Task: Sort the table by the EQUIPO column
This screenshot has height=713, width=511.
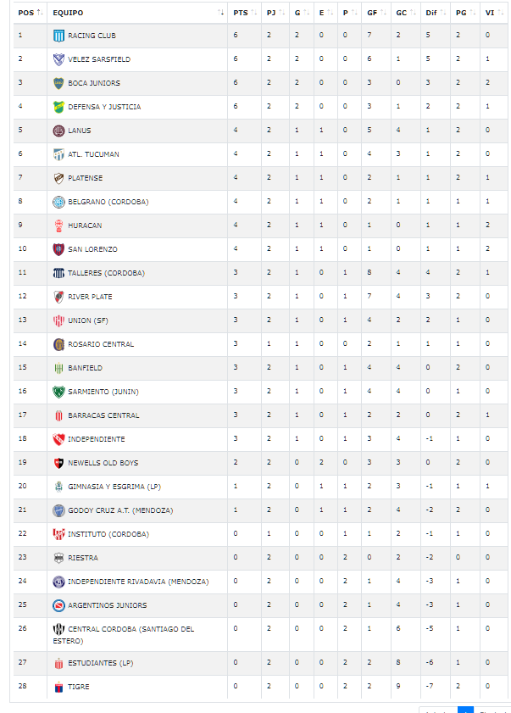Action: (137, 13)
